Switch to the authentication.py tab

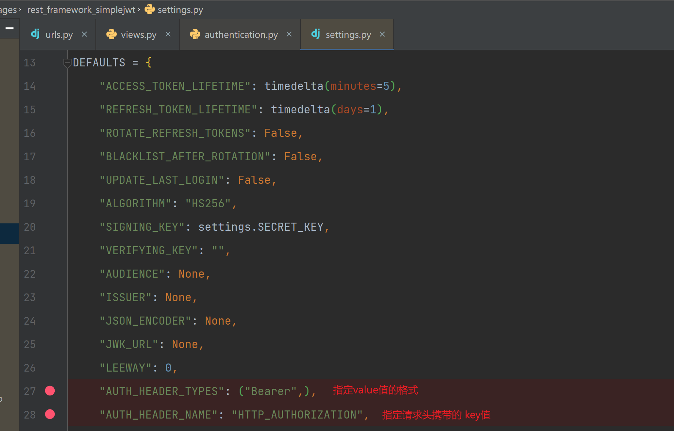tap(241, 34)
